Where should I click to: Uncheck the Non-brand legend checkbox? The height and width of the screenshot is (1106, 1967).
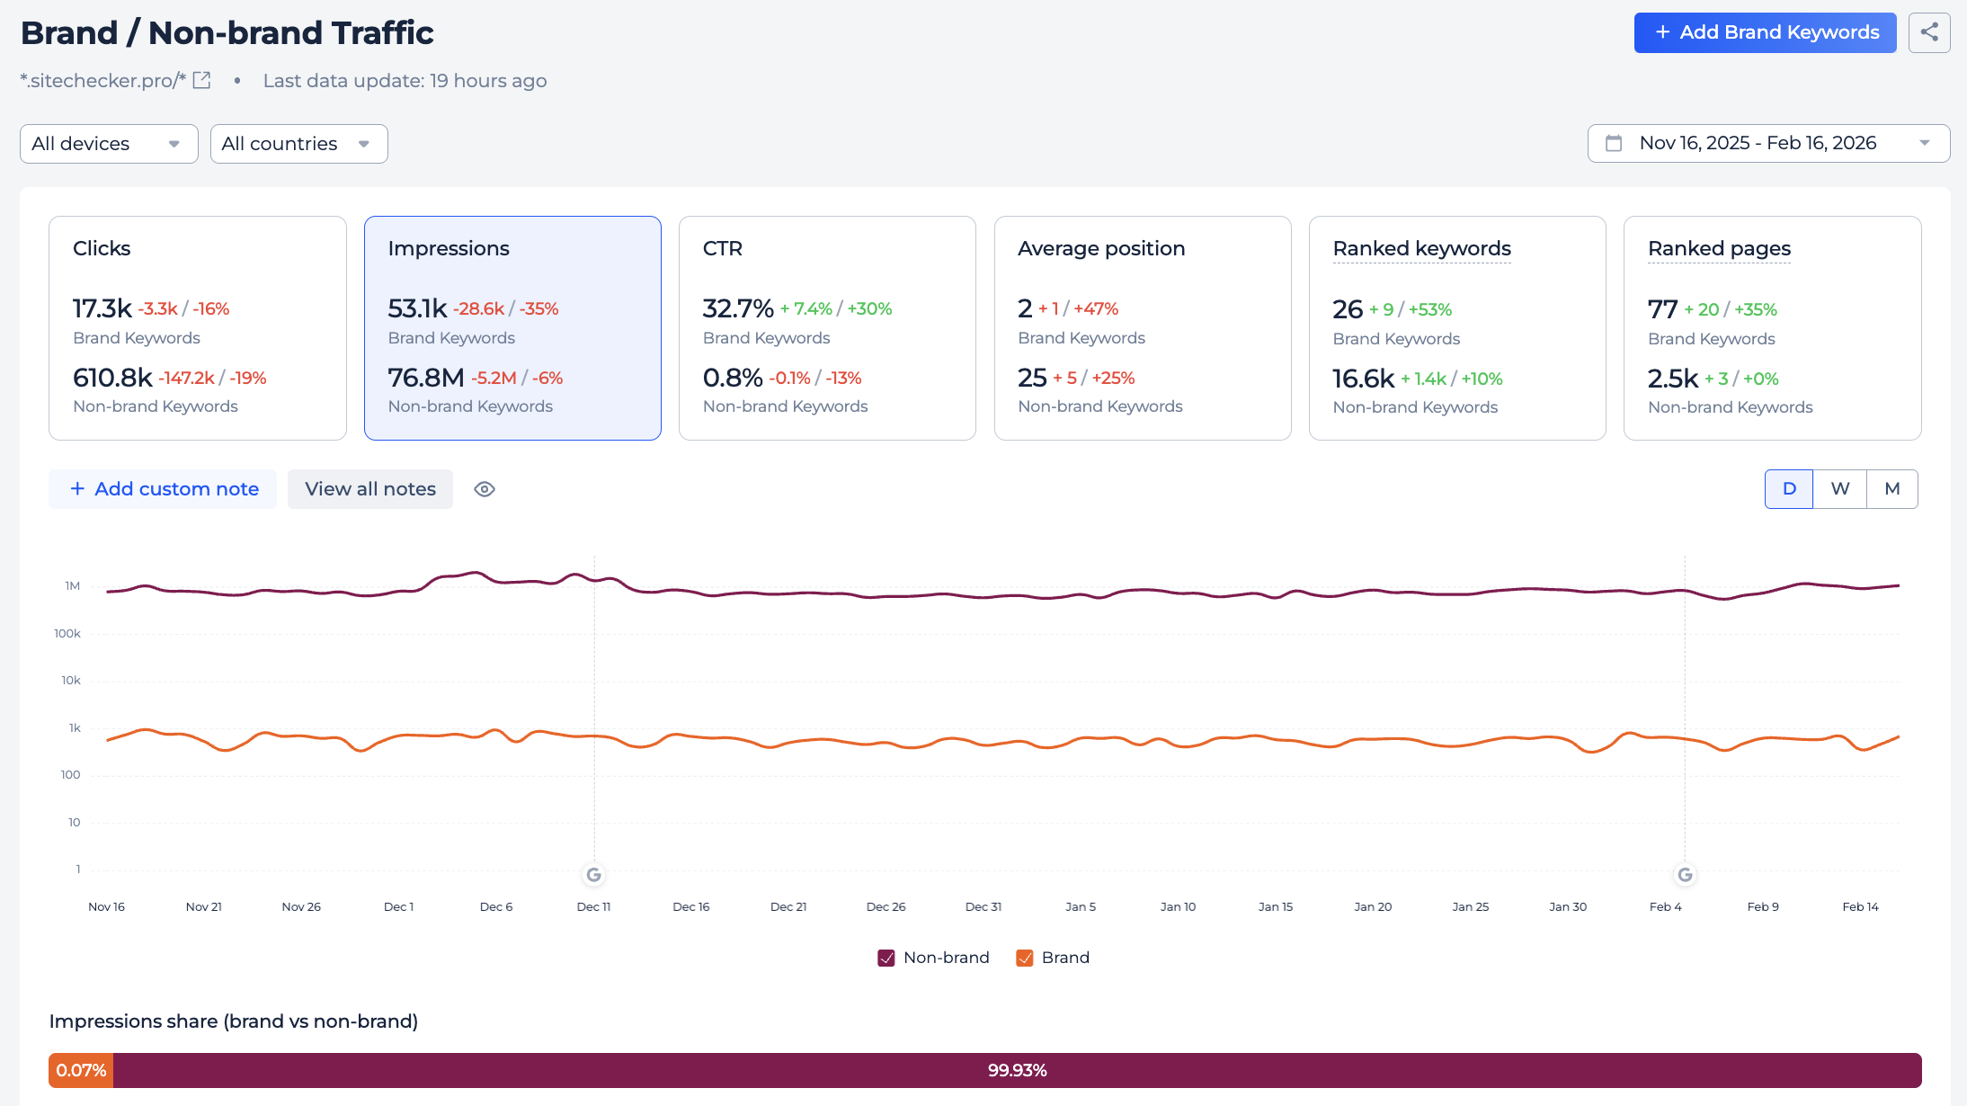[886, 958]
